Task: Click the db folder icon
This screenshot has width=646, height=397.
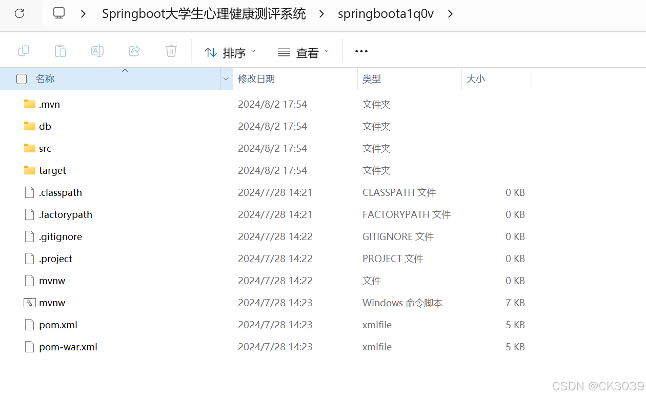Action: coord(29,126)
